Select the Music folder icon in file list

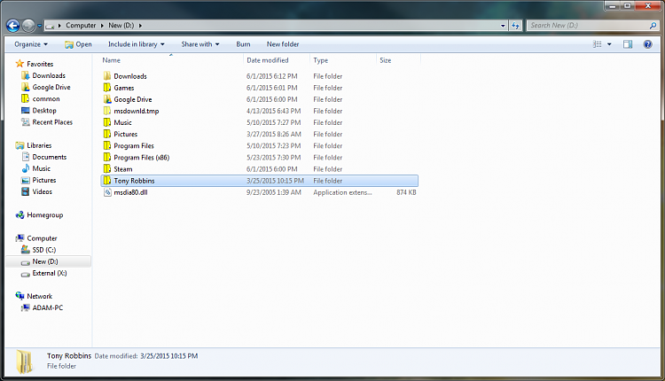click(x=107, y=122)
